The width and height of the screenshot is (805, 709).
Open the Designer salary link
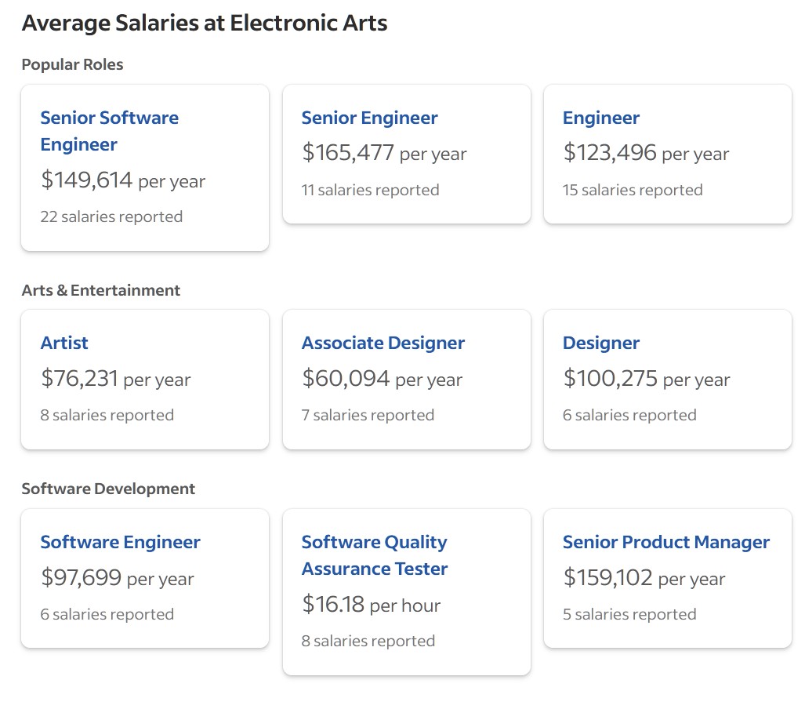coord(601,343)
